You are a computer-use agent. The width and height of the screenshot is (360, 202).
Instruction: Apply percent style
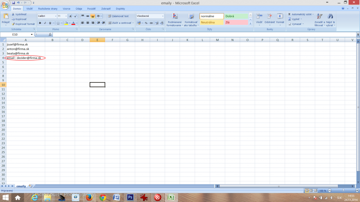tap(146, 23)
